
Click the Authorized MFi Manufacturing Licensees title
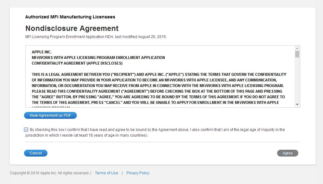pos(70,17)
